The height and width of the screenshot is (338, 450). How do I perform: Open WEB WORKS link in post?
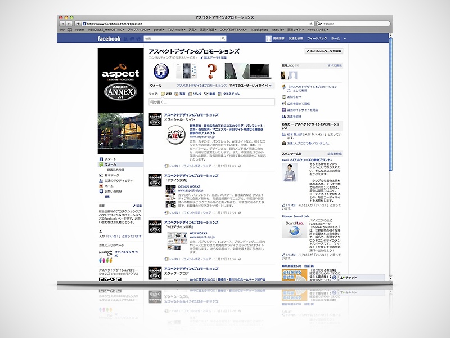pos(199,233)
